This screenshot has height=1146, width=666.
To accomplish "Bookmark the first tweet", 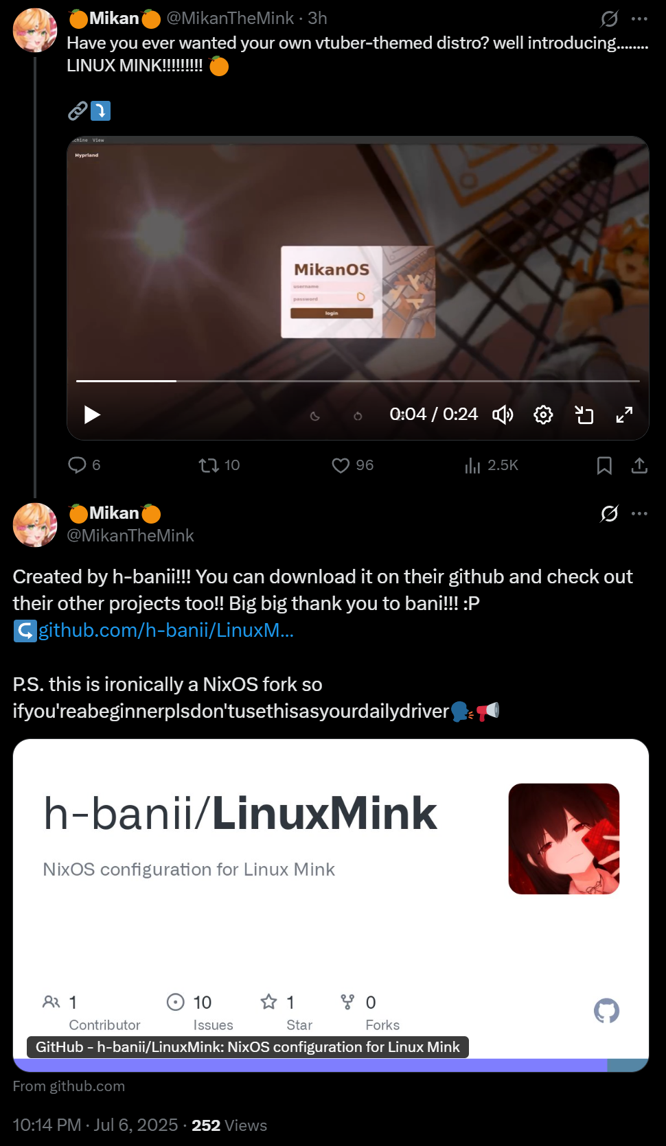I will (x=604, y=465).
